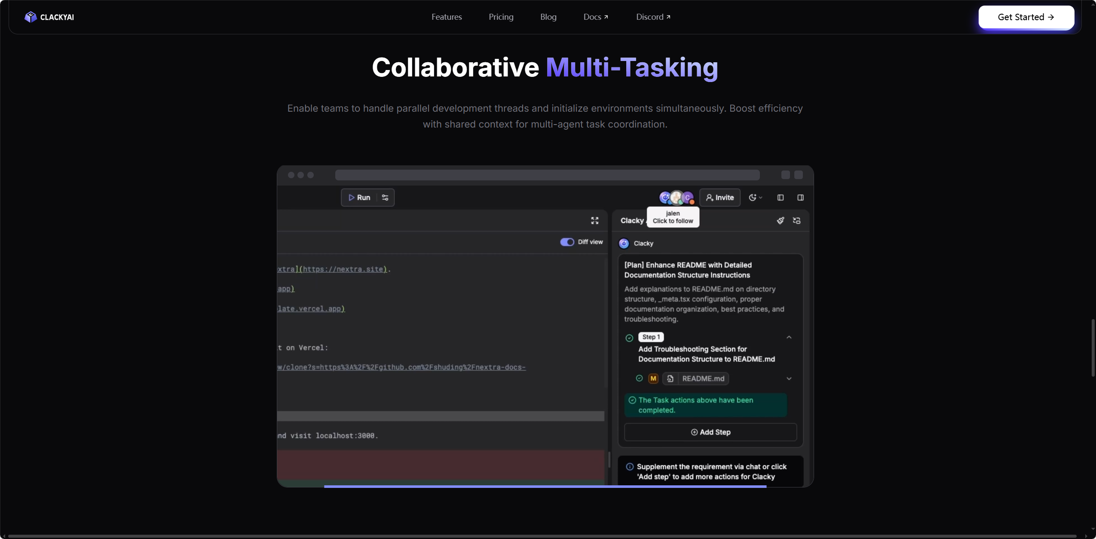This screenshot has width=1096, height=539.
Task: Click the task list icon in Clacky panel
Action: coord(797,221)
